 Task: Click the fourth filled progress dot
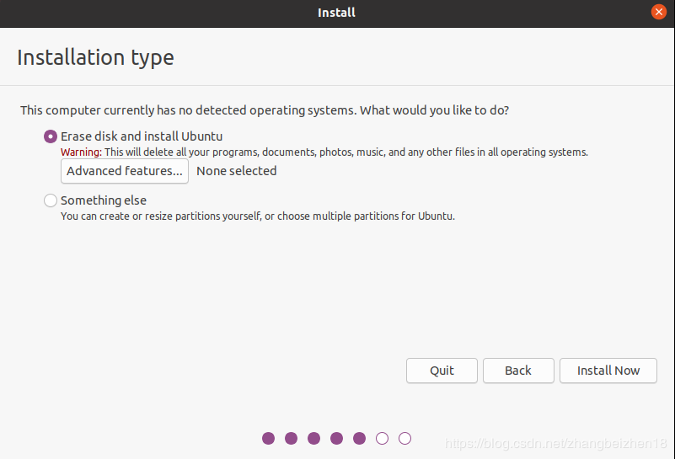click(337, 438)
